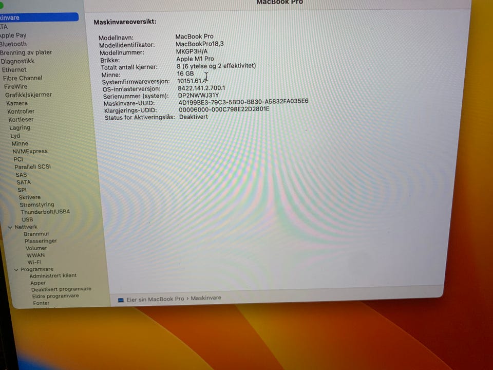
Task: Click Maskinvare in the path bar
Action: pyautogui.click(x=206, y=298)
